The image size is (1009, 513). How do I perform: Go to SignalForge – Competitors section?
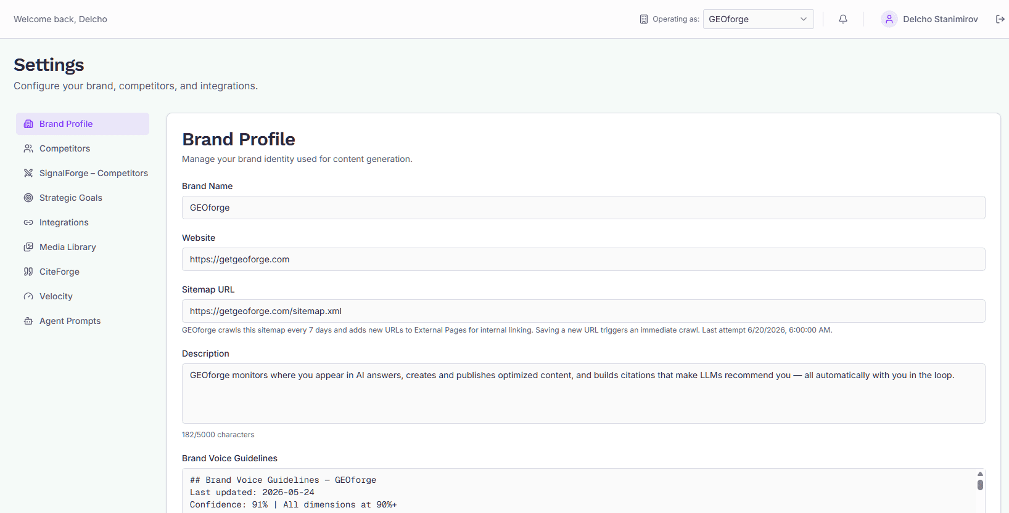[x=83, y=173]
